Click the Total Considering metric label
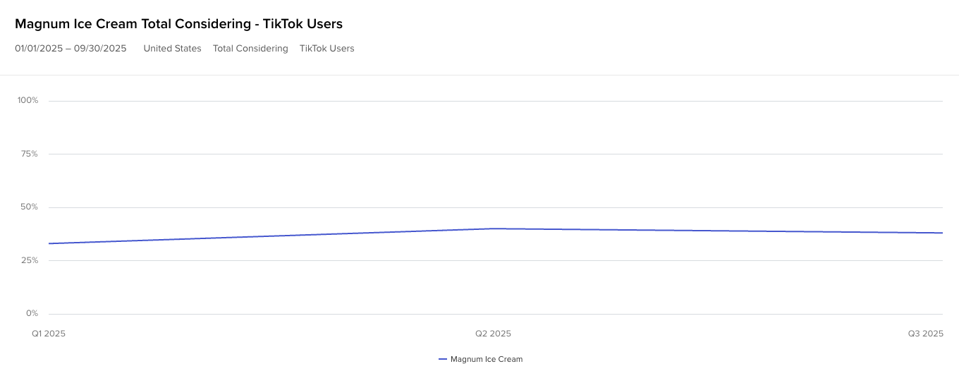The image size is (959, 383). point(250,49)
